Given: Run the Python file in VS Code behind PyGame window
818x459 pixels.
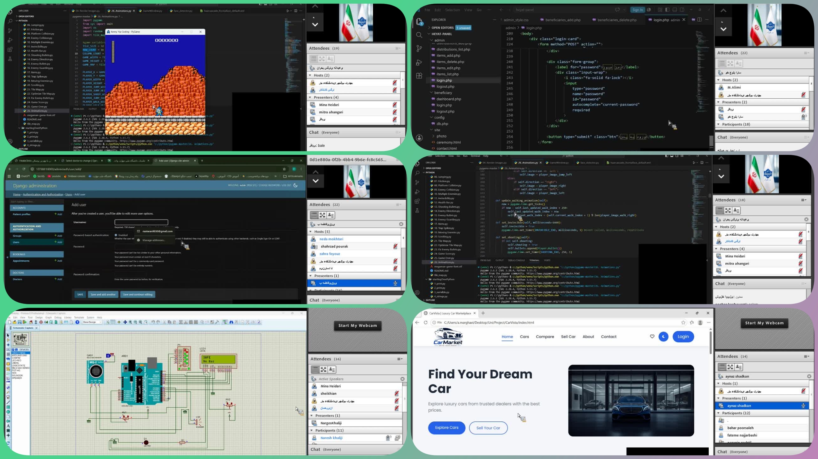Looking at the screenshot, I should pyautogui.click(x=288, y=11).
